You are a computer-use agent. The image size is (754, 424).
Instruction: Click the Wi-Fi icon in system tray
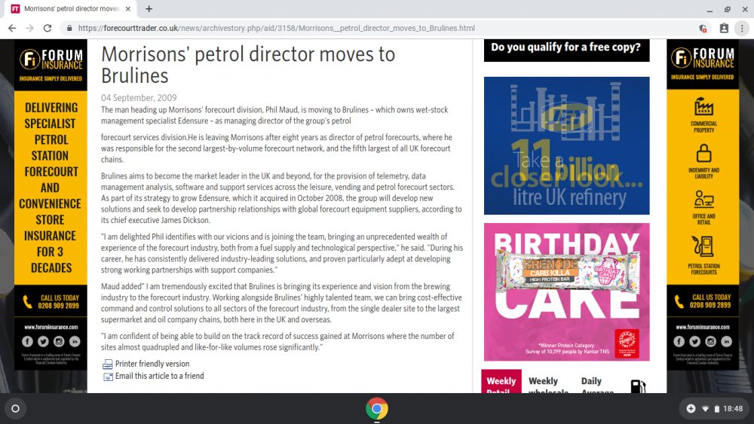pyautogui.click(x=706, y=409)
